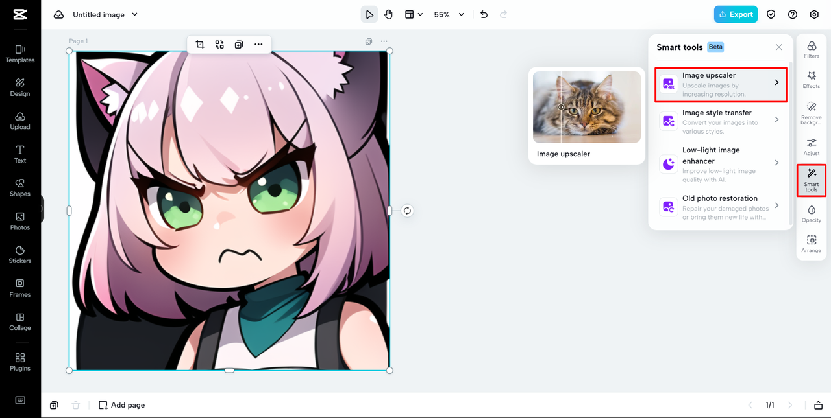Open the Filters tool
Screen dimensions: 831x418
(812, 50)
